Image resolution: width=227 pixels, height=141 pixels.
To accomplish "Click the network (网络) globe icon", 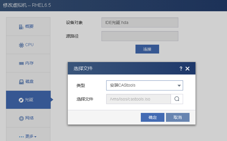I will click(21, 118).
